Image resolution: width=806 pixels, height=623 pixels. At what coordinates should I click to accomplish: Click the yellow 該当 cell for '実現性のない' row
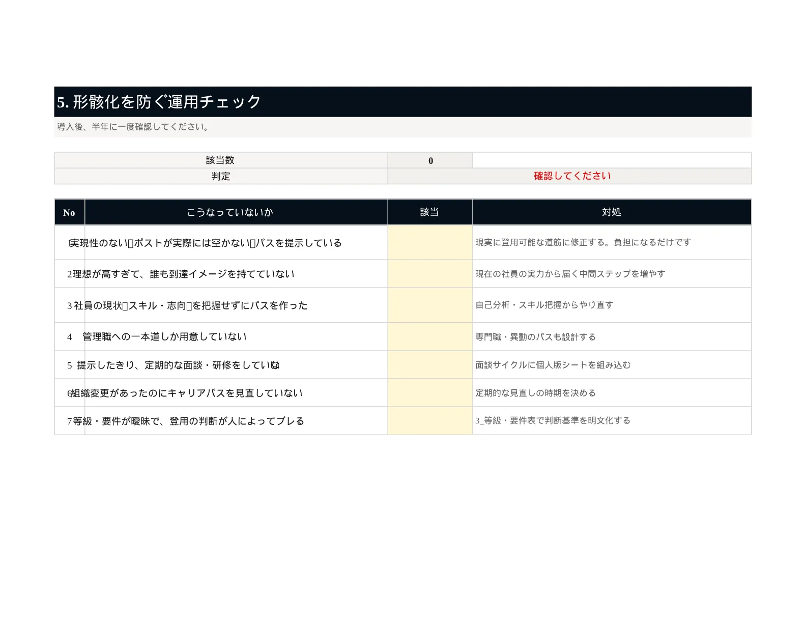pos(430,243)
